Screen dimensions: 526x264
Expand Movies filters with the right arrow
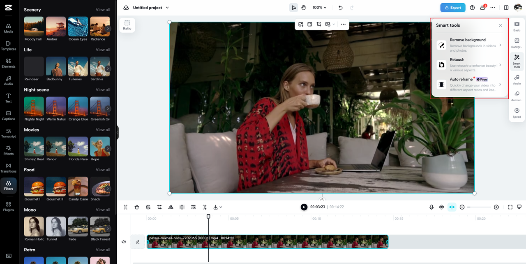108,149
